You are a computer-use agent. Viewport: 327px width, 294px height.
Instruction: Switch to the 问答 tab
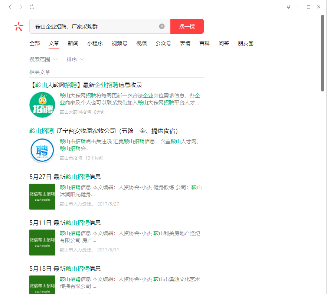point(224,43)
